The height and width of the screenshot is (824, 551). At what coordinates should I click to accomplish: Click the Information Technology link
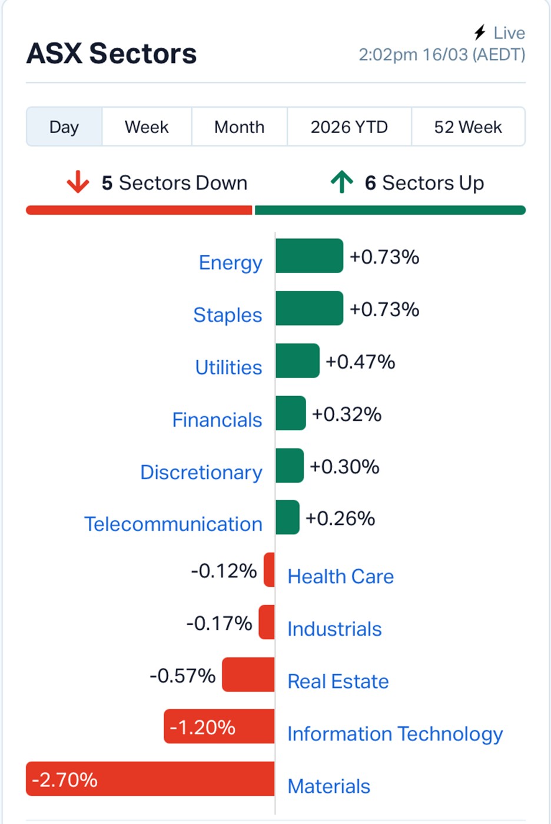tap(395, 734)
